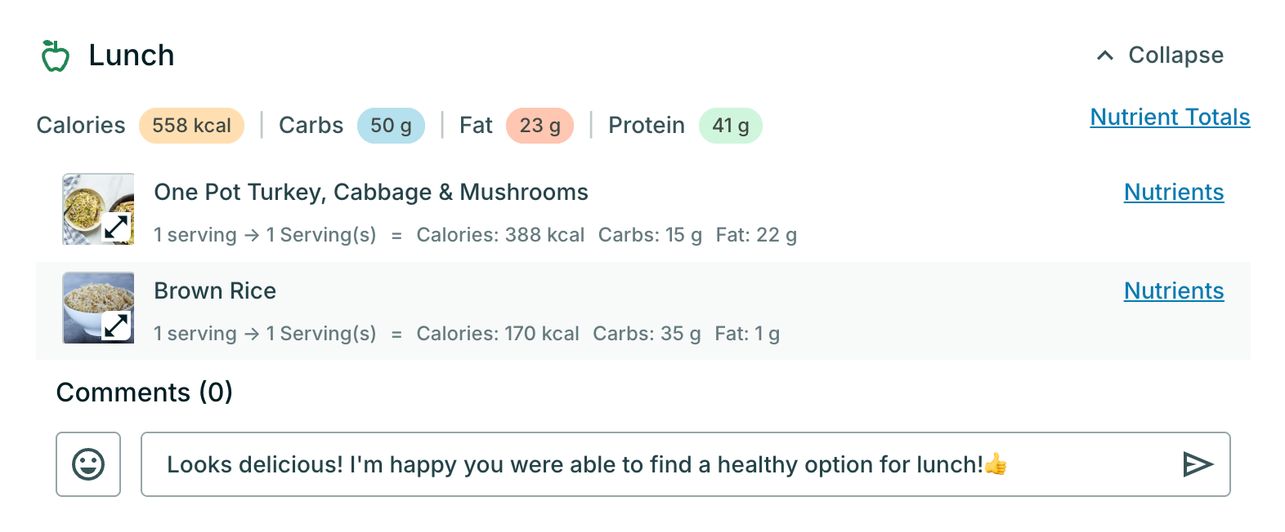
Task: Click the Collapse chevron arrow
Action: click(1105, 55)
